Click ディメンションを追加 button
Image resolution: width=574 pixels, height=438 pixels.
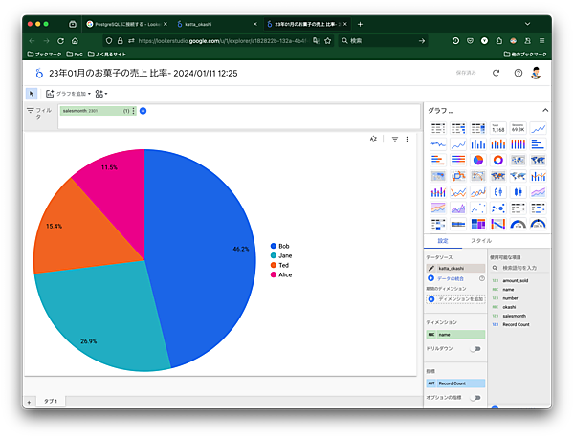coord(459,300)
